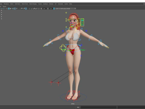Open the Generate menu
This screenshot has height=109, width=145.
pos(60,4)
